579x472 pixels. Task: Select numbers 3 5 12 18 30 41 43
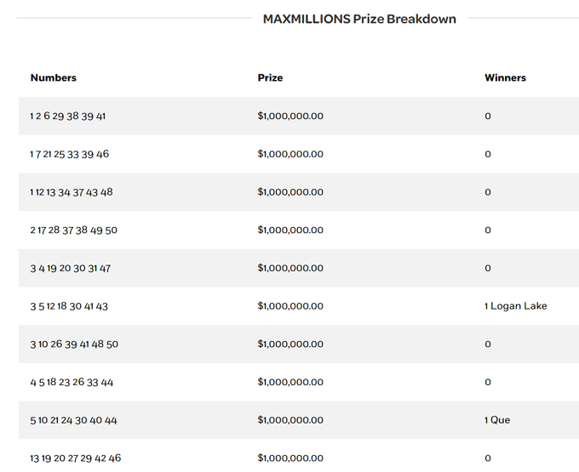(69, 306)
